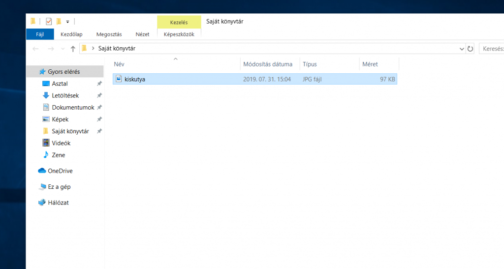504x269 pixels.
Task: Click the Back arrow navigation button
Action: click(x=35, y=49)
